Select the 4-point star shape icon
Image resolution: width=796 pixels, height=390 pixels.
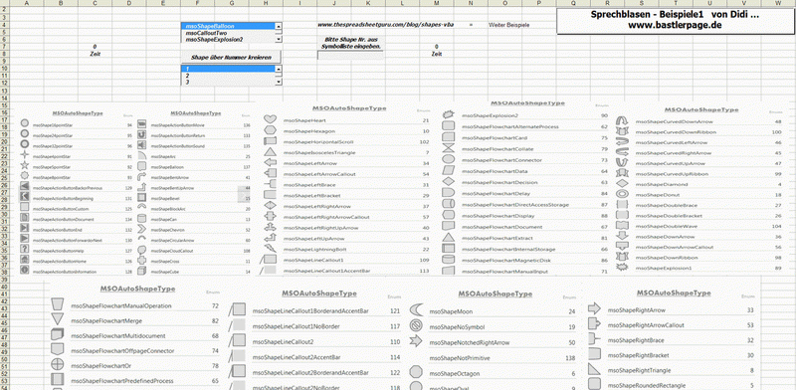pyautogui.click(x=24, y=155)
